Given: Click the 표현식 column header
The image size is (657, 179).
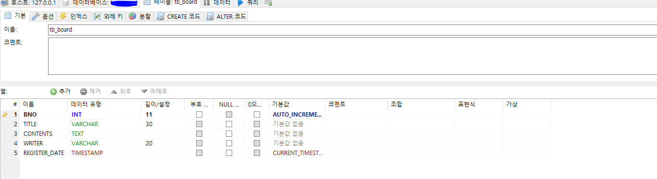Looking at the screenshot, I should (x=479, y=104).
